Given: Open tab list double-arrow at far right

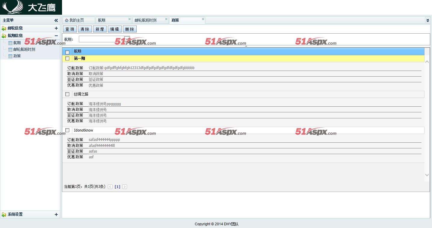Looking at the screenshot, I should pos(427,20).
